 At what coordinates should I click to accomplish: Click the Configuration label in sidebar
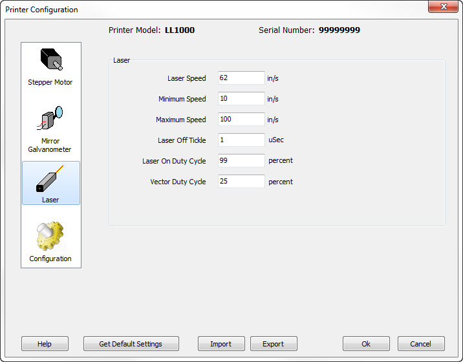coord(50,259)
